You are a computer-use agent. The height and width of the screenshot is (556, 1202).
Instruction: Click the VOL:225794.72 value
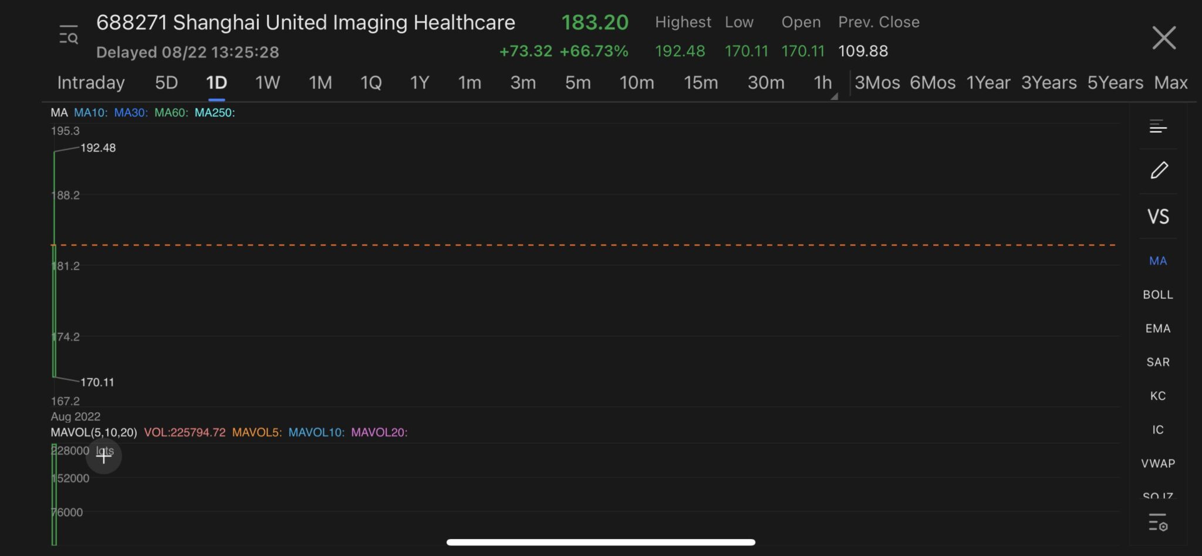tap(185, 433)
